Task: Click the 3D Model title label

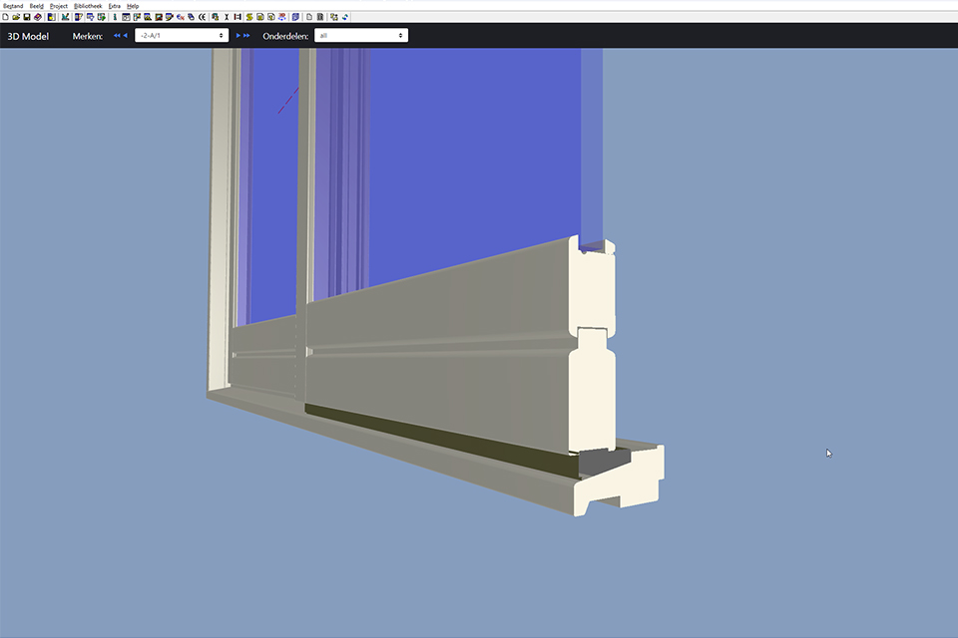Action: [28, 36]
